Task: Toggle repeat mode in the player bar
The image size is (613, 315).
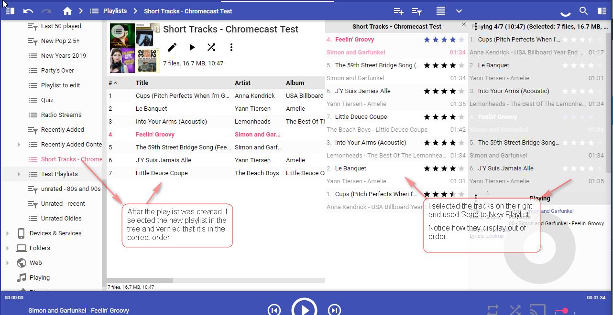Action: pos(493,310)
